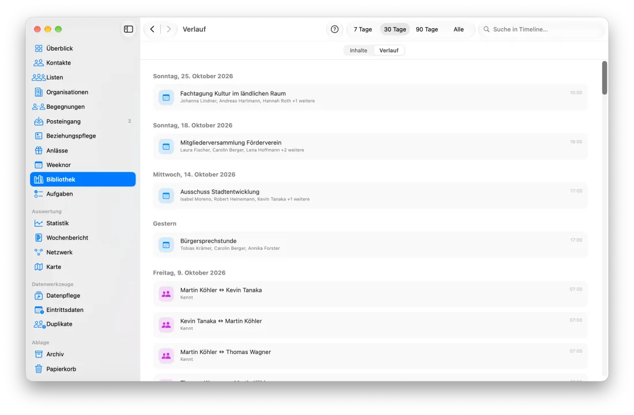Open Papierkorb in the sidebar

click(82, 369)
